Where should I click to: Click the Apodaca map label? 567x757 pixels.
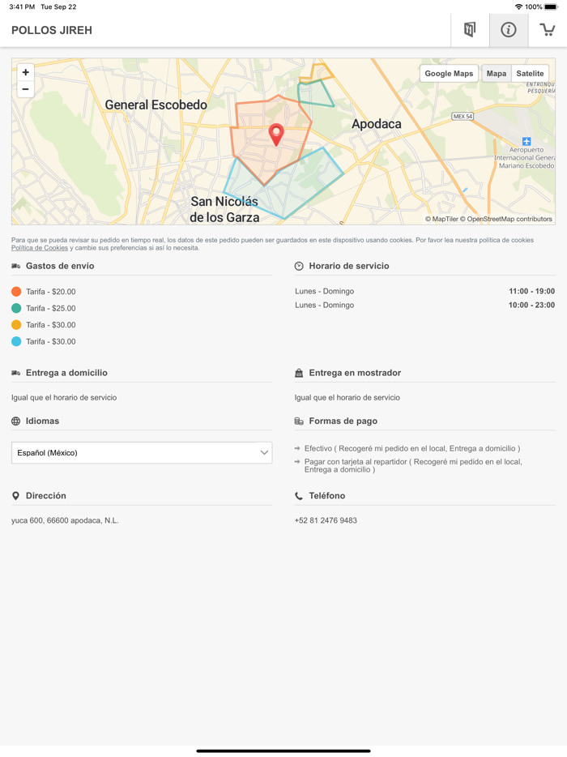(377, 124)
